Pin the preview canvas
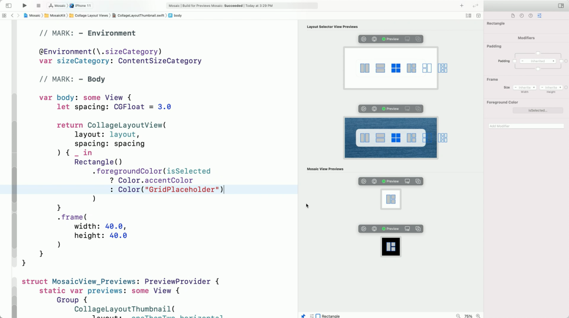 coord(303,316)
